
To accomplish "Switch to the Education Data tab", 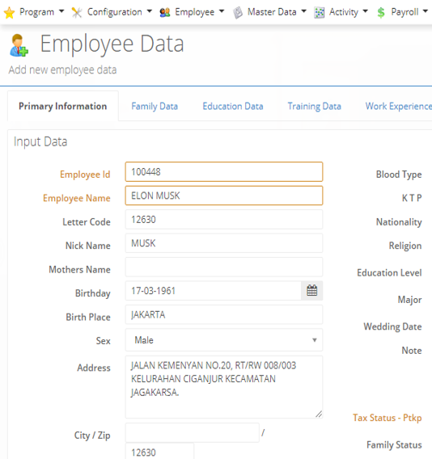I will pos(233,106).
